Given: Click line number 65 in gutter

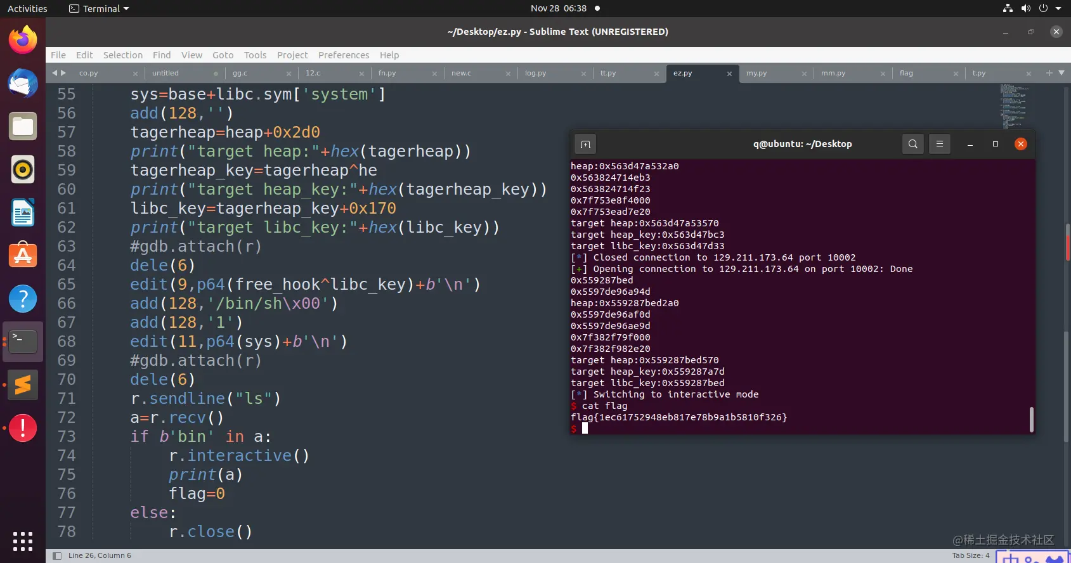Looking at the screenshot, I should [x=67, y=284].
